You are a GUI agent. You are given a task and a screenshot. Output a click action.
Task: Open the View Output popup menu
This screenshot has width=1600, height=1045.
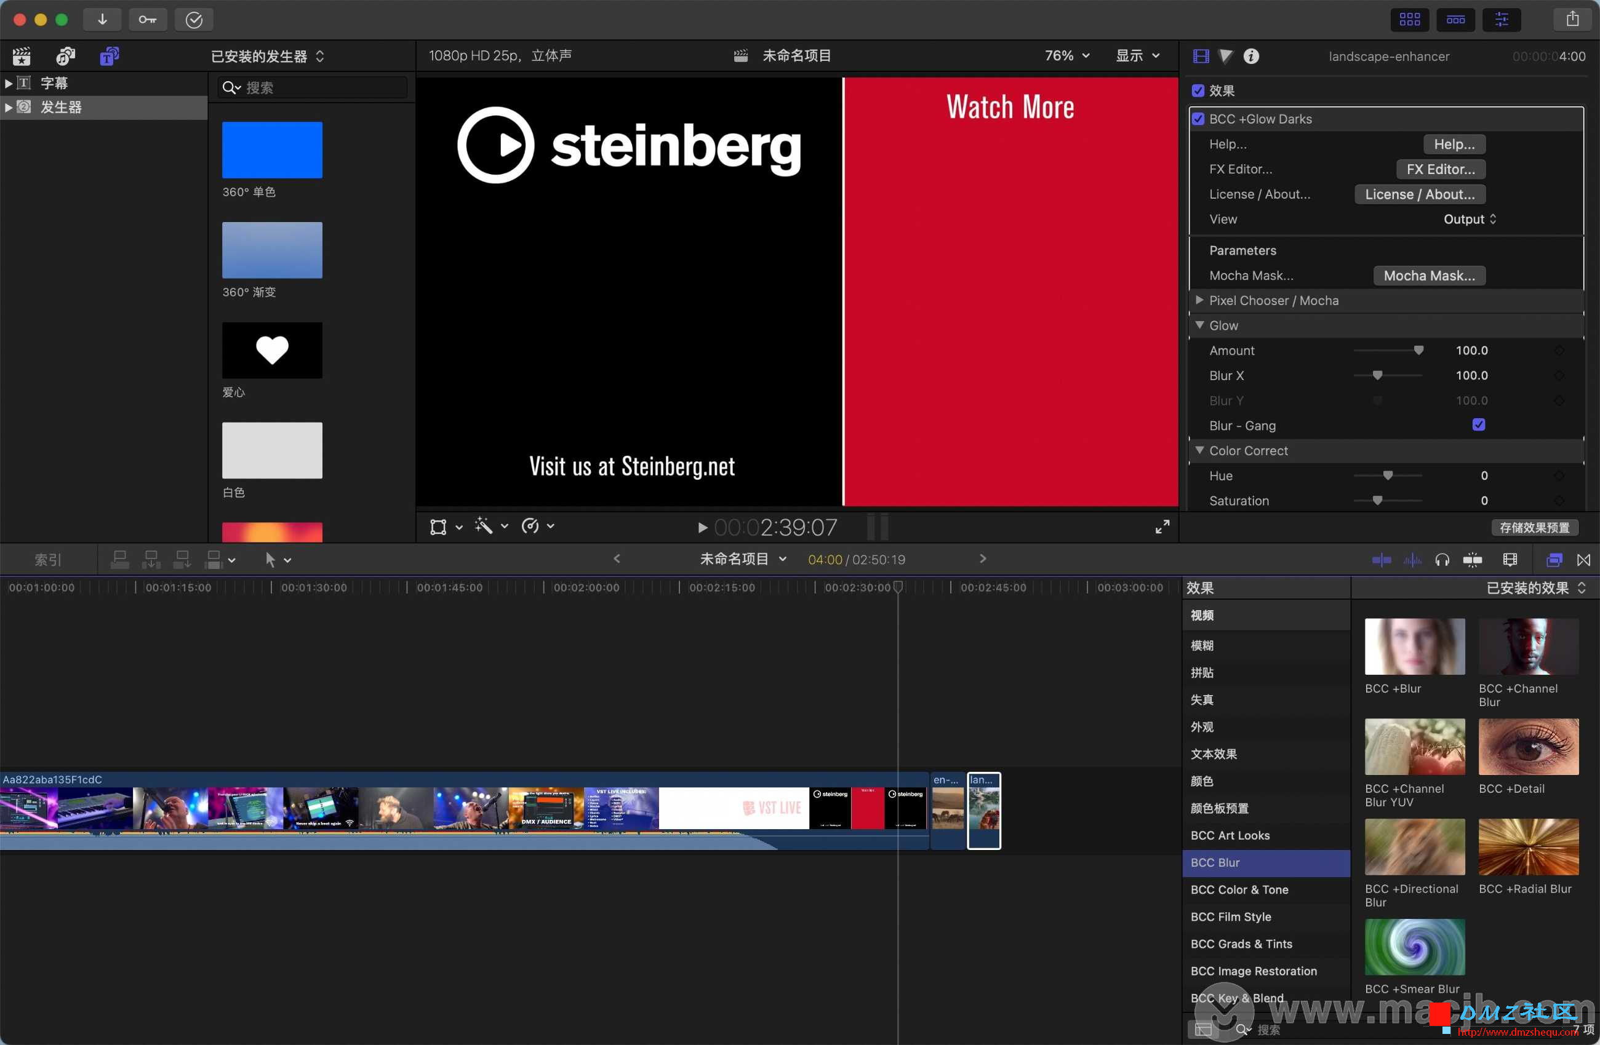(1470, 219)
